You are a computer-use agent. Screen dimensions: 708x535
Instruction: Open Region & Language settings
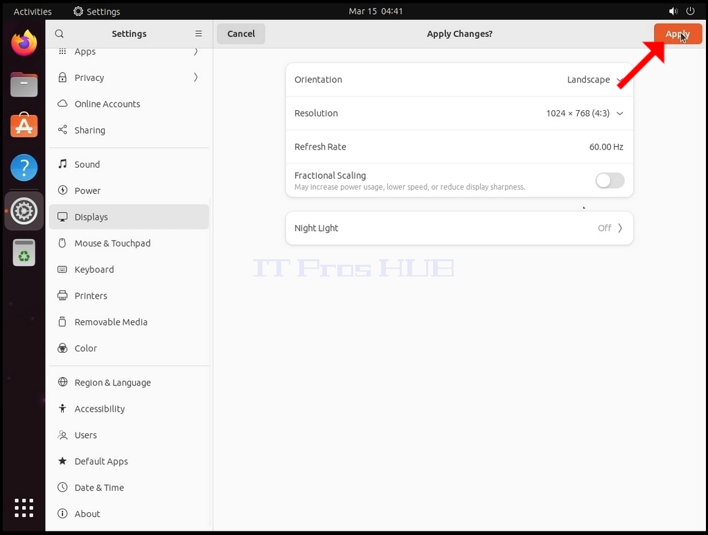129,383
